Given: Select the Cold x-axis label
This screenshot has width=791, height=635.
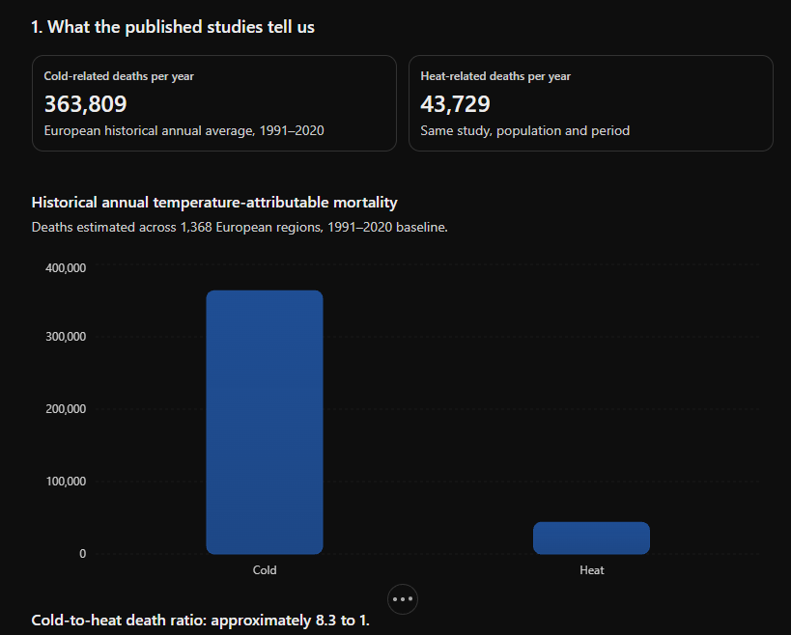Looking at the screenshot, I should (265, 570).
